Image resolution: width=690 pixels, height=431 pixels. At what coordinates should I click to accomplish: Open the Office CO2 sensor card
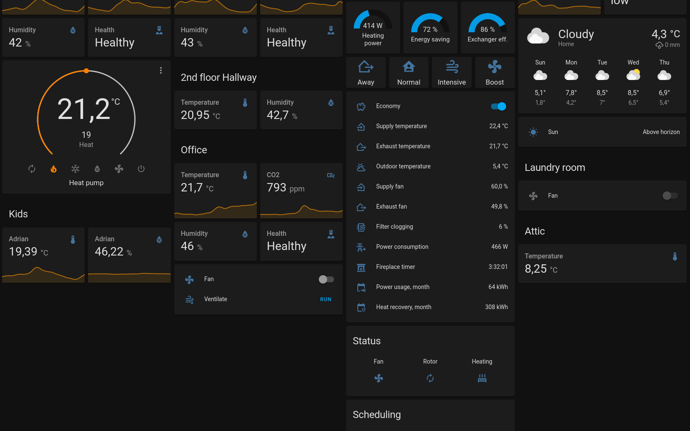point(301,191)
